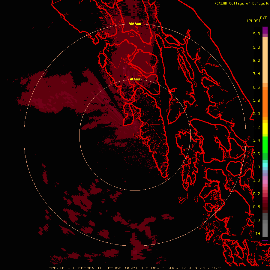The height and width of the screenshot is (270, 270).
Task: Click the 2.6 legend value
Action: click(x=256, y=154)
